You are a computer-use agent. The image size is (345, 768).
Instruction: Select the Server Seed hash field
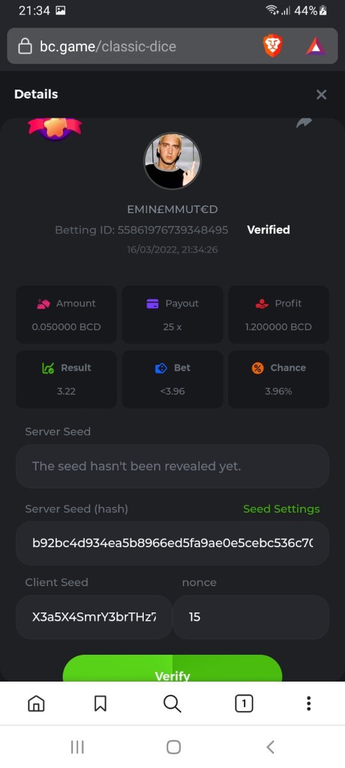tap(172, 543)
